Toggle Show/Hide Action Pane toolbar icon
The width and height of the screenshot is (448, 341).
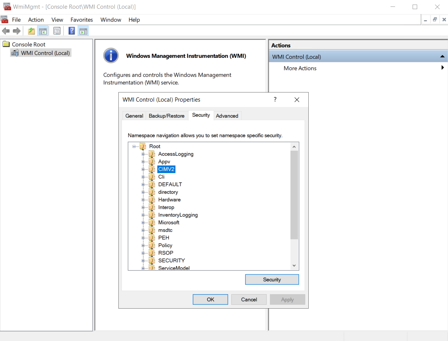click(x=83, y=31)
